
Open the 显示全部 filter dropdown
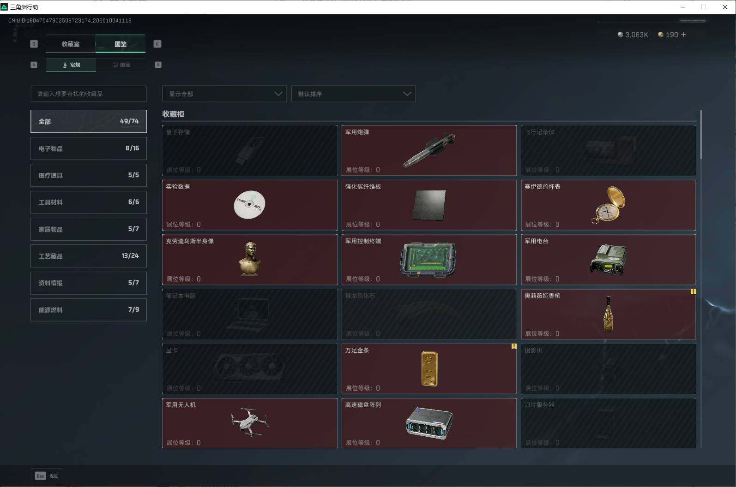coord(224,94)
